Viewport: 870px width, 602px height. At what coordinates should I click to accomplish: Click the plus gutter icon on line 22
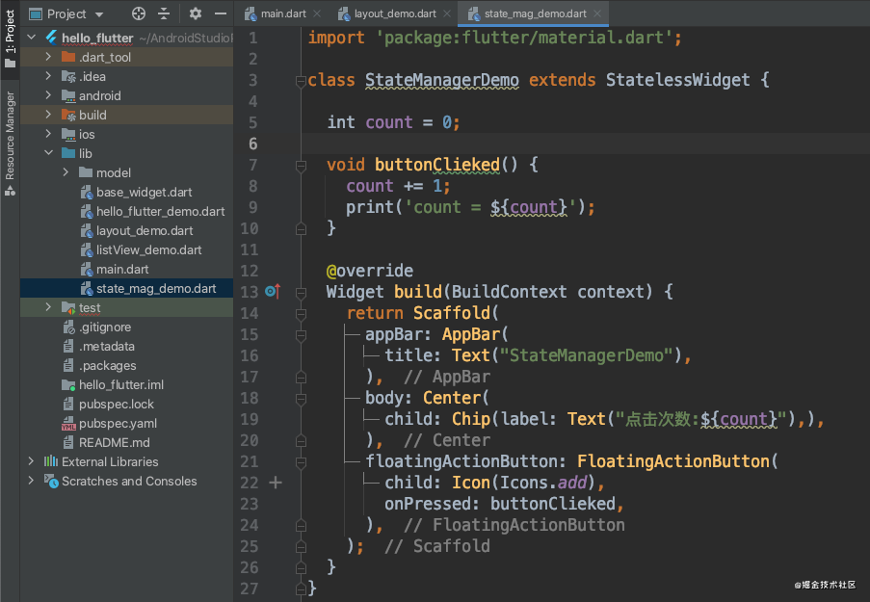pos(276,483)
